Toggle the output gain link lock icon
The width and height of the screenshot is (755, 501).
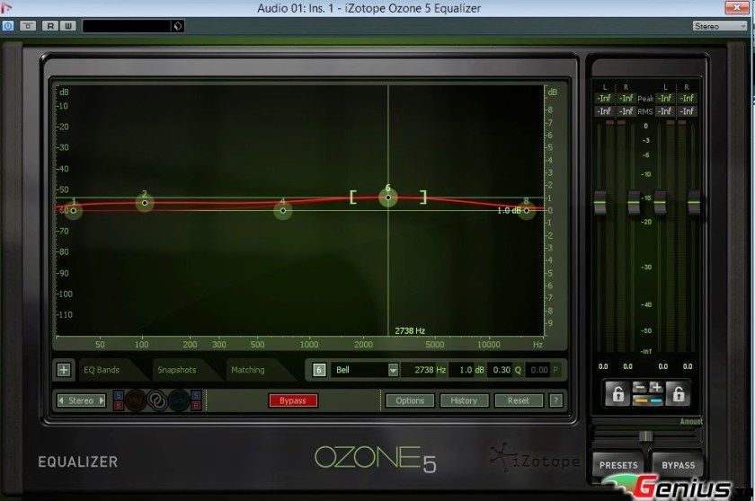[x=678, y=394]
